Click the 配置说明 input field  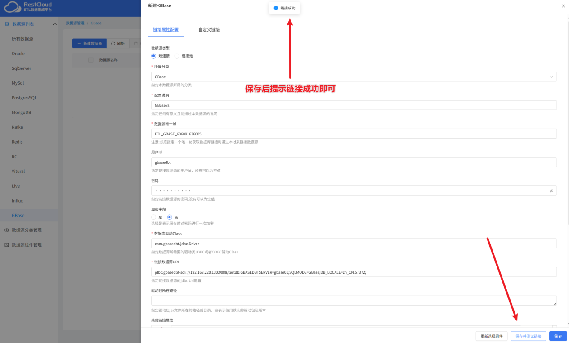tap(354, 105)
